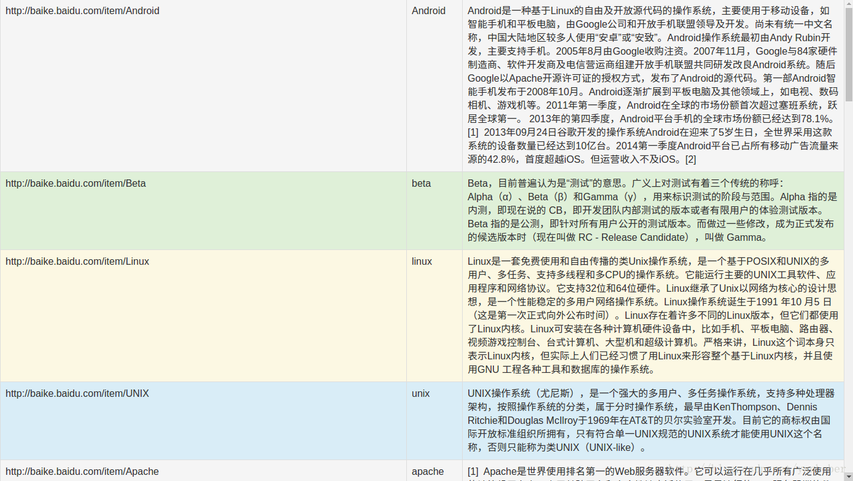The width and height of the screenshot is (853, 481).
Task: Click the Beta summary paragraph
Action: pos(653,211)
